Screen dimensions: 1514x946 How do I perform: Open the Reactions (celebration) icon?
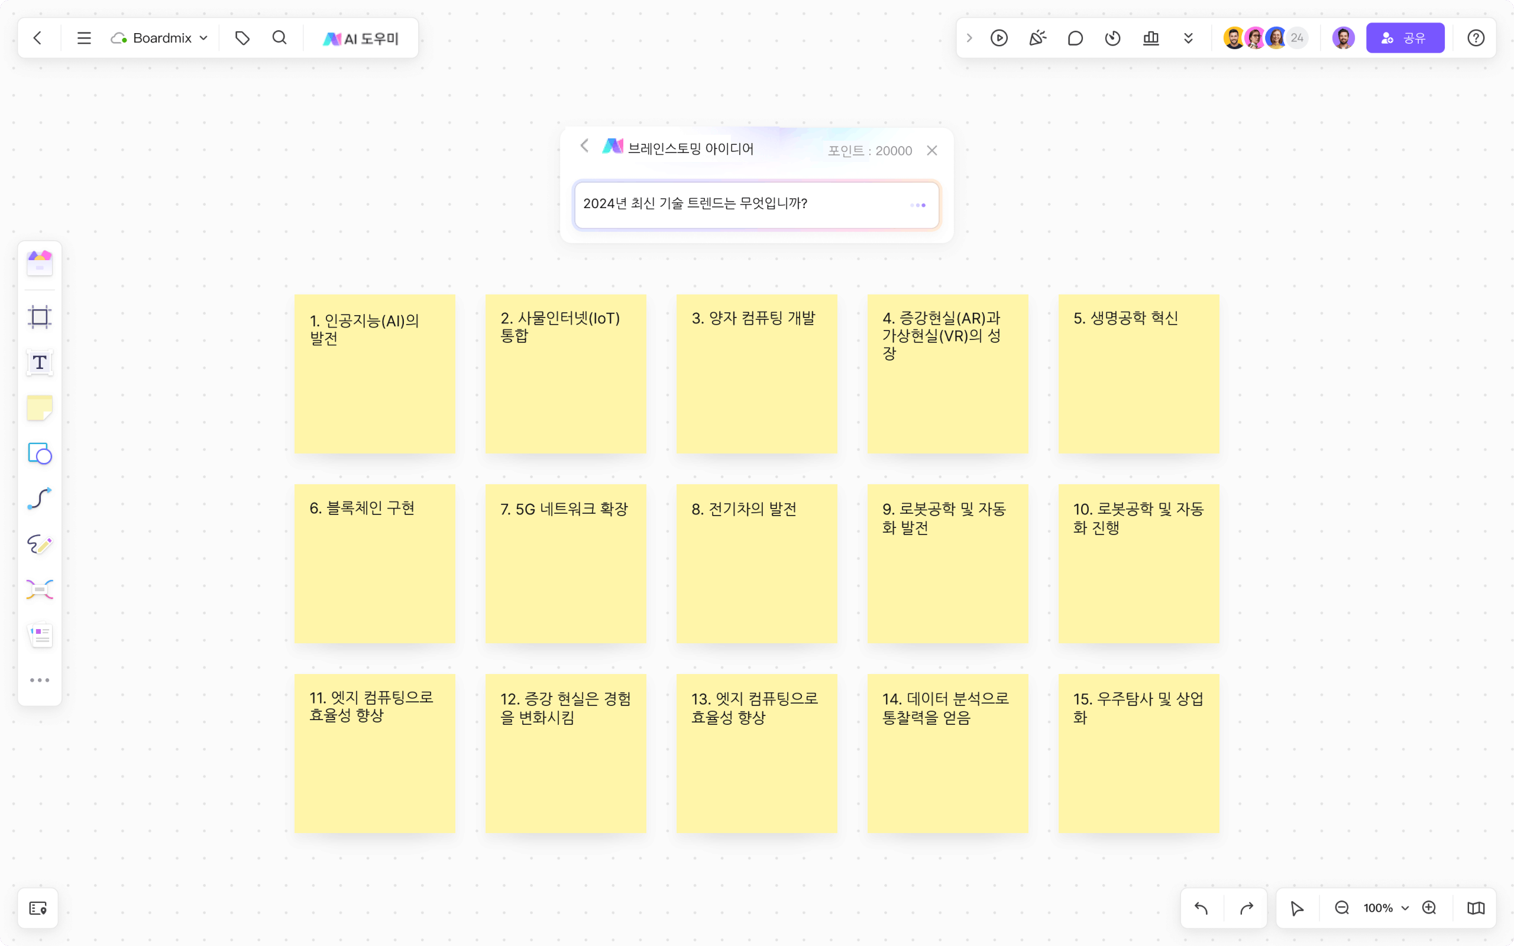point(1037,37)
